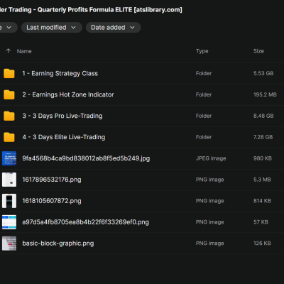This screenshot has width=284, height=284.
Task: Select folder name 4 - 3 Days Elite Live-Trading
Action: tap(64, 137)
